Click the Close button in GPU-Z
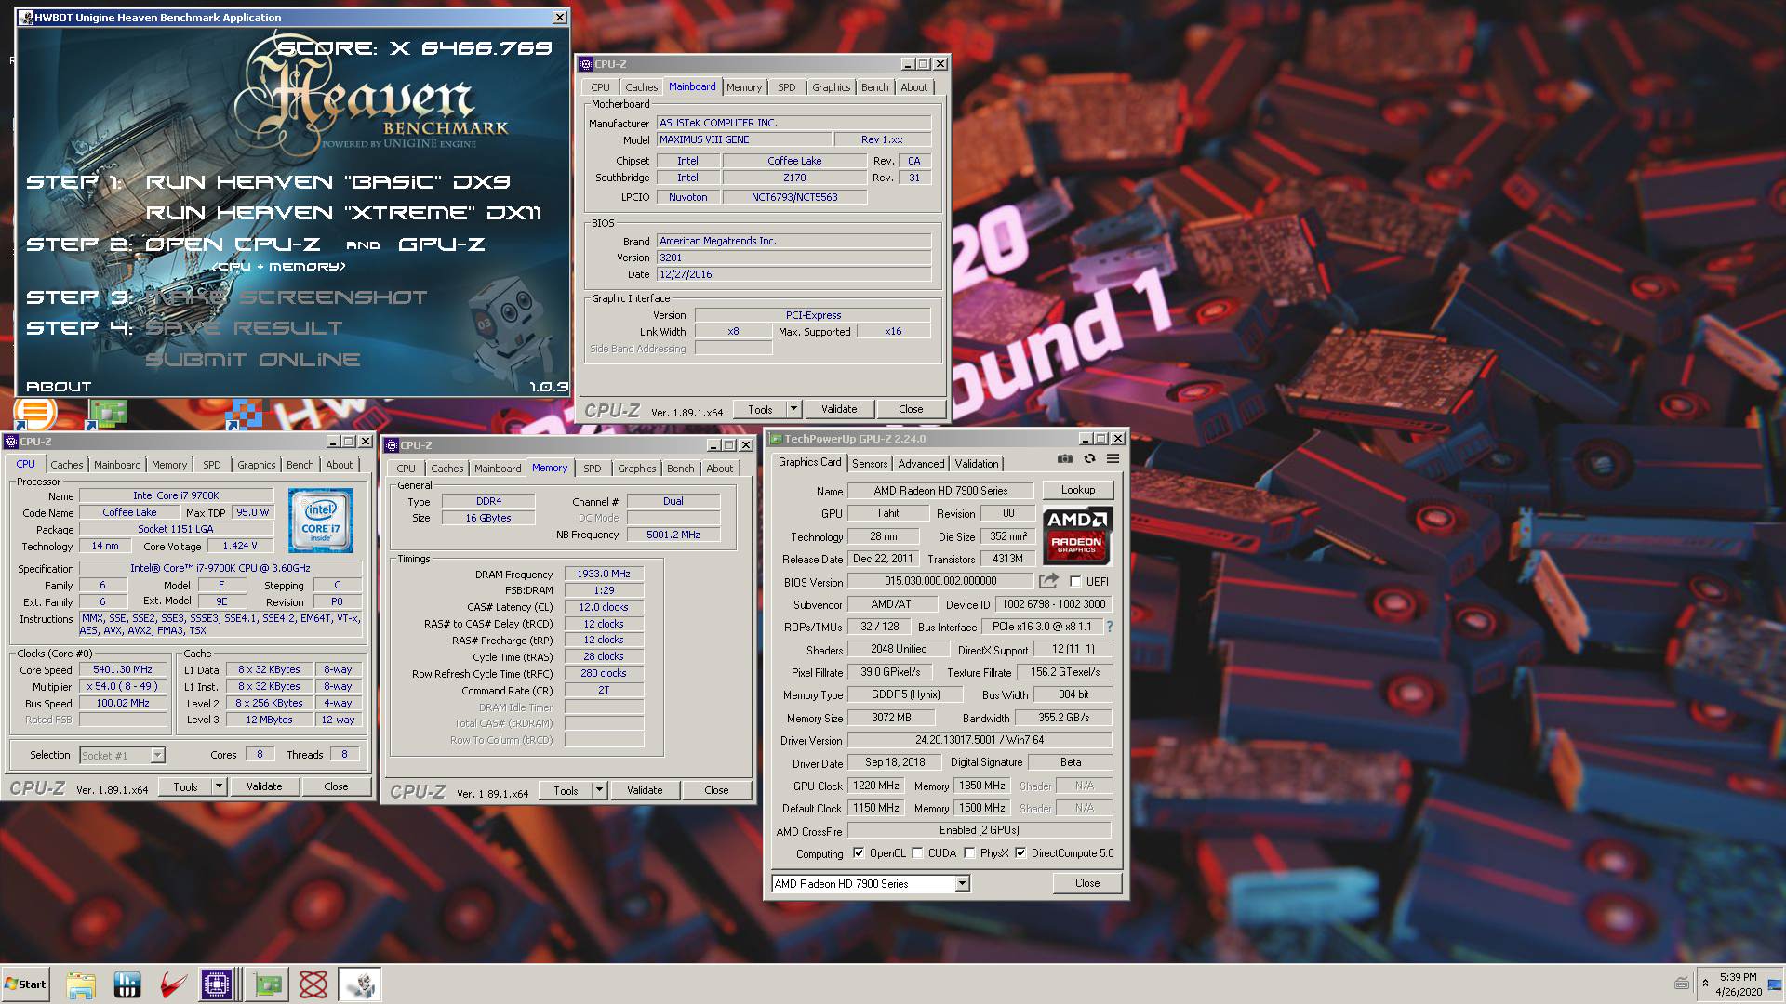Viewport: 1786px width, 1004px height. pyautogui.click(x=1087, y=883)
